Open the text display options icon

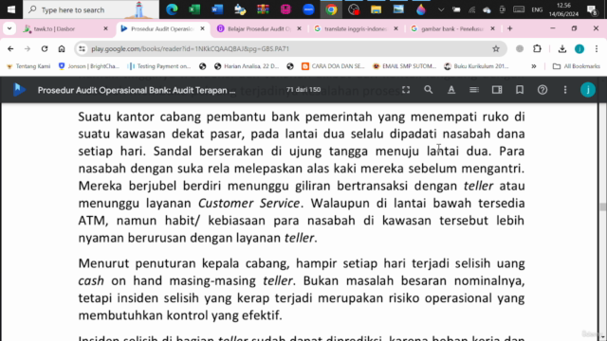click(451, 90)
